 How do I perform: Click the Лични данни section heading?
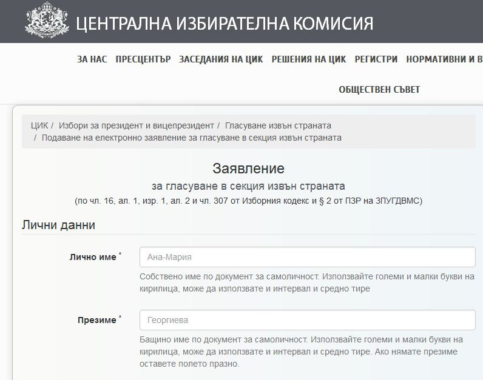coord(58,225)
